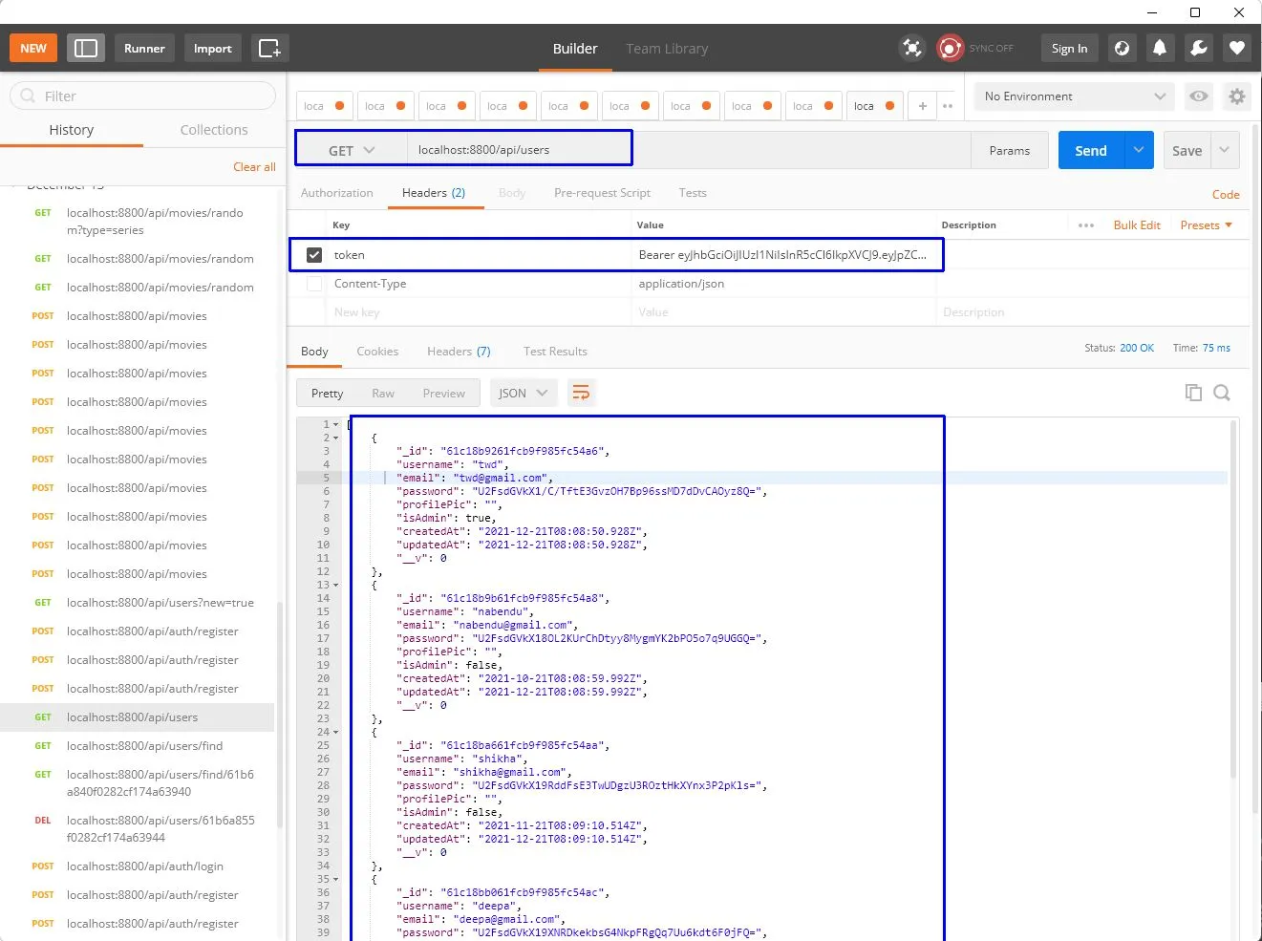The image size is (1262, 941).
Task: Open the settings wrench icon
Action: click(x=1199, y=48)
